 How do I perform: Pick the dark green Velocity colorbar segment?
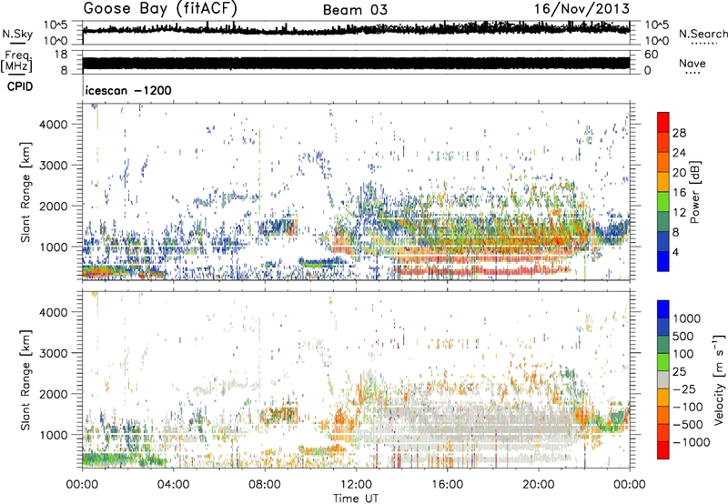pos(663,345)
